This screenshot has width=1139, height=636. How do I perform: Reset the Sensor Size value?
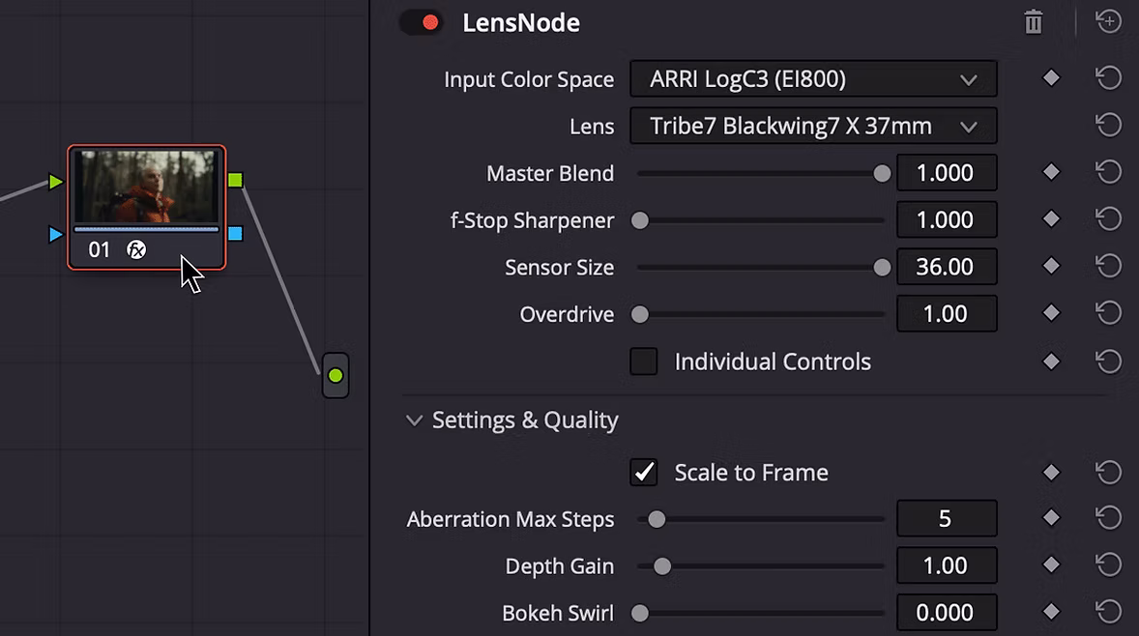1108,266
